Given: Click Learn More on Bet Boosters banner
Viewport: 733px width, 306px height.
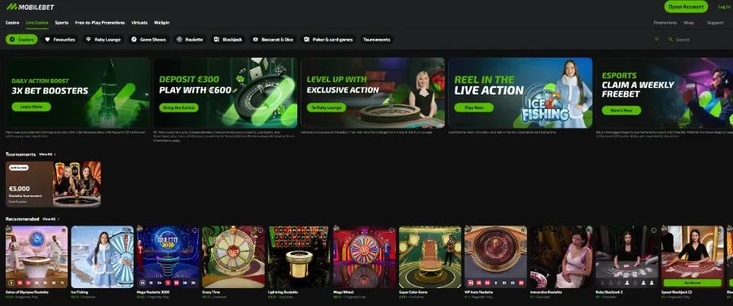Looking at the screenshot, I should (x=31, y=107).
